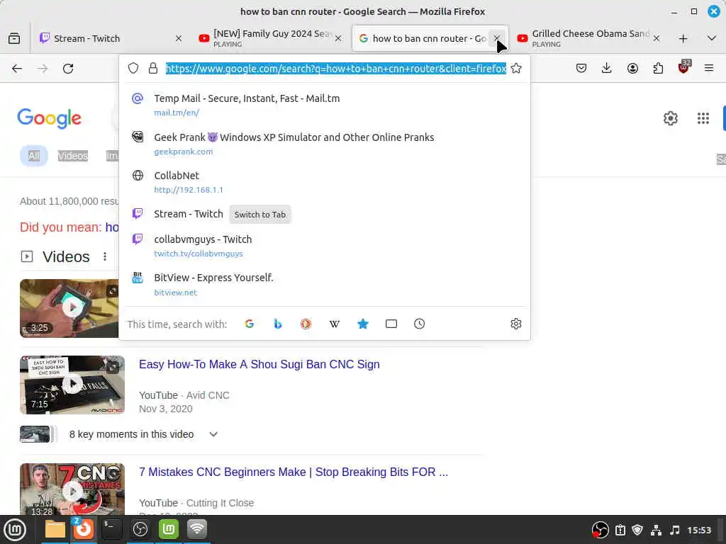The image size is (726, 544).
Task: Open the 15:53 taskbar clock
Action: pos(698,530)
